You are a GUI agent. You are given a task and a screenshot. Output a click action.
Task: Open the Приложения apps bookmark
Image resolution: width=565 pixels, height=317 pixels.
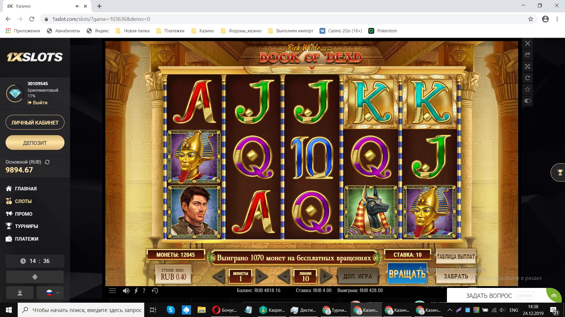click(x=23, y=31)
